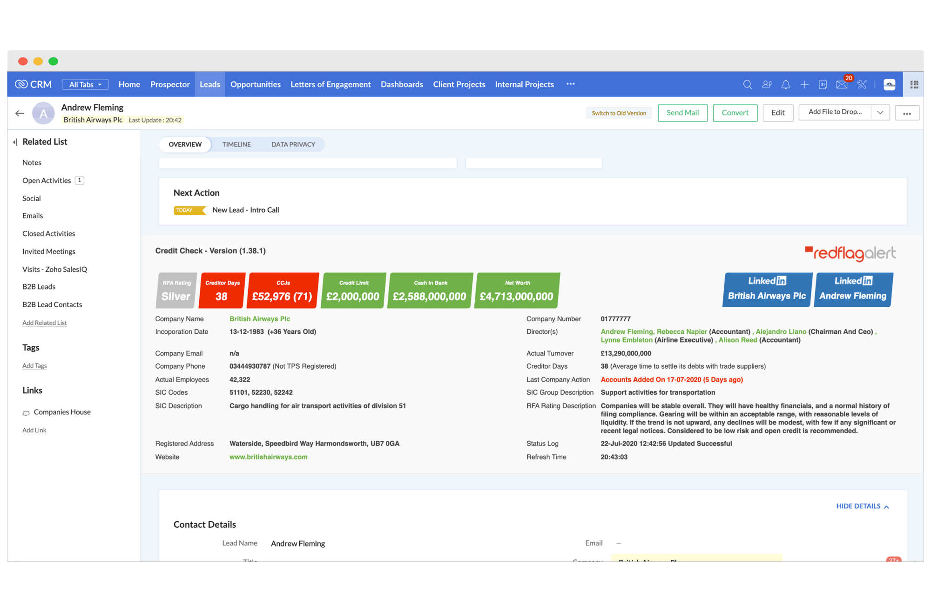Select the Leads tab

point(210,84)
